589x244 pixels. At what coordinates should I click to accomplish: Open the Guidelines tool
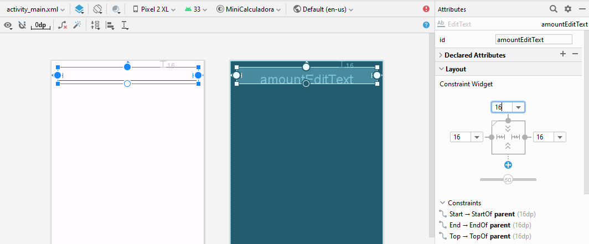pyautogui.click(x=125, y=25)
